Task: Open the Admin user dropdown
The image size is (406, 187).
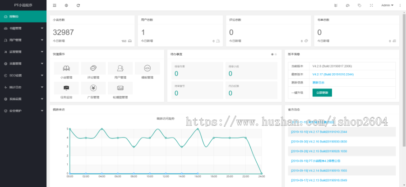Action: tap(387, 5)
